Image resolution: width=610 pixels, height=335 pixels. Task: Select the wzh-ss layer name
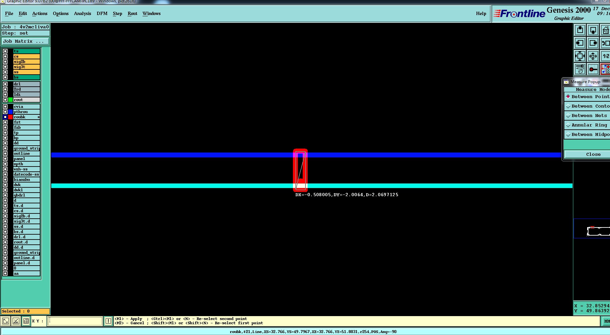point(27,169)
